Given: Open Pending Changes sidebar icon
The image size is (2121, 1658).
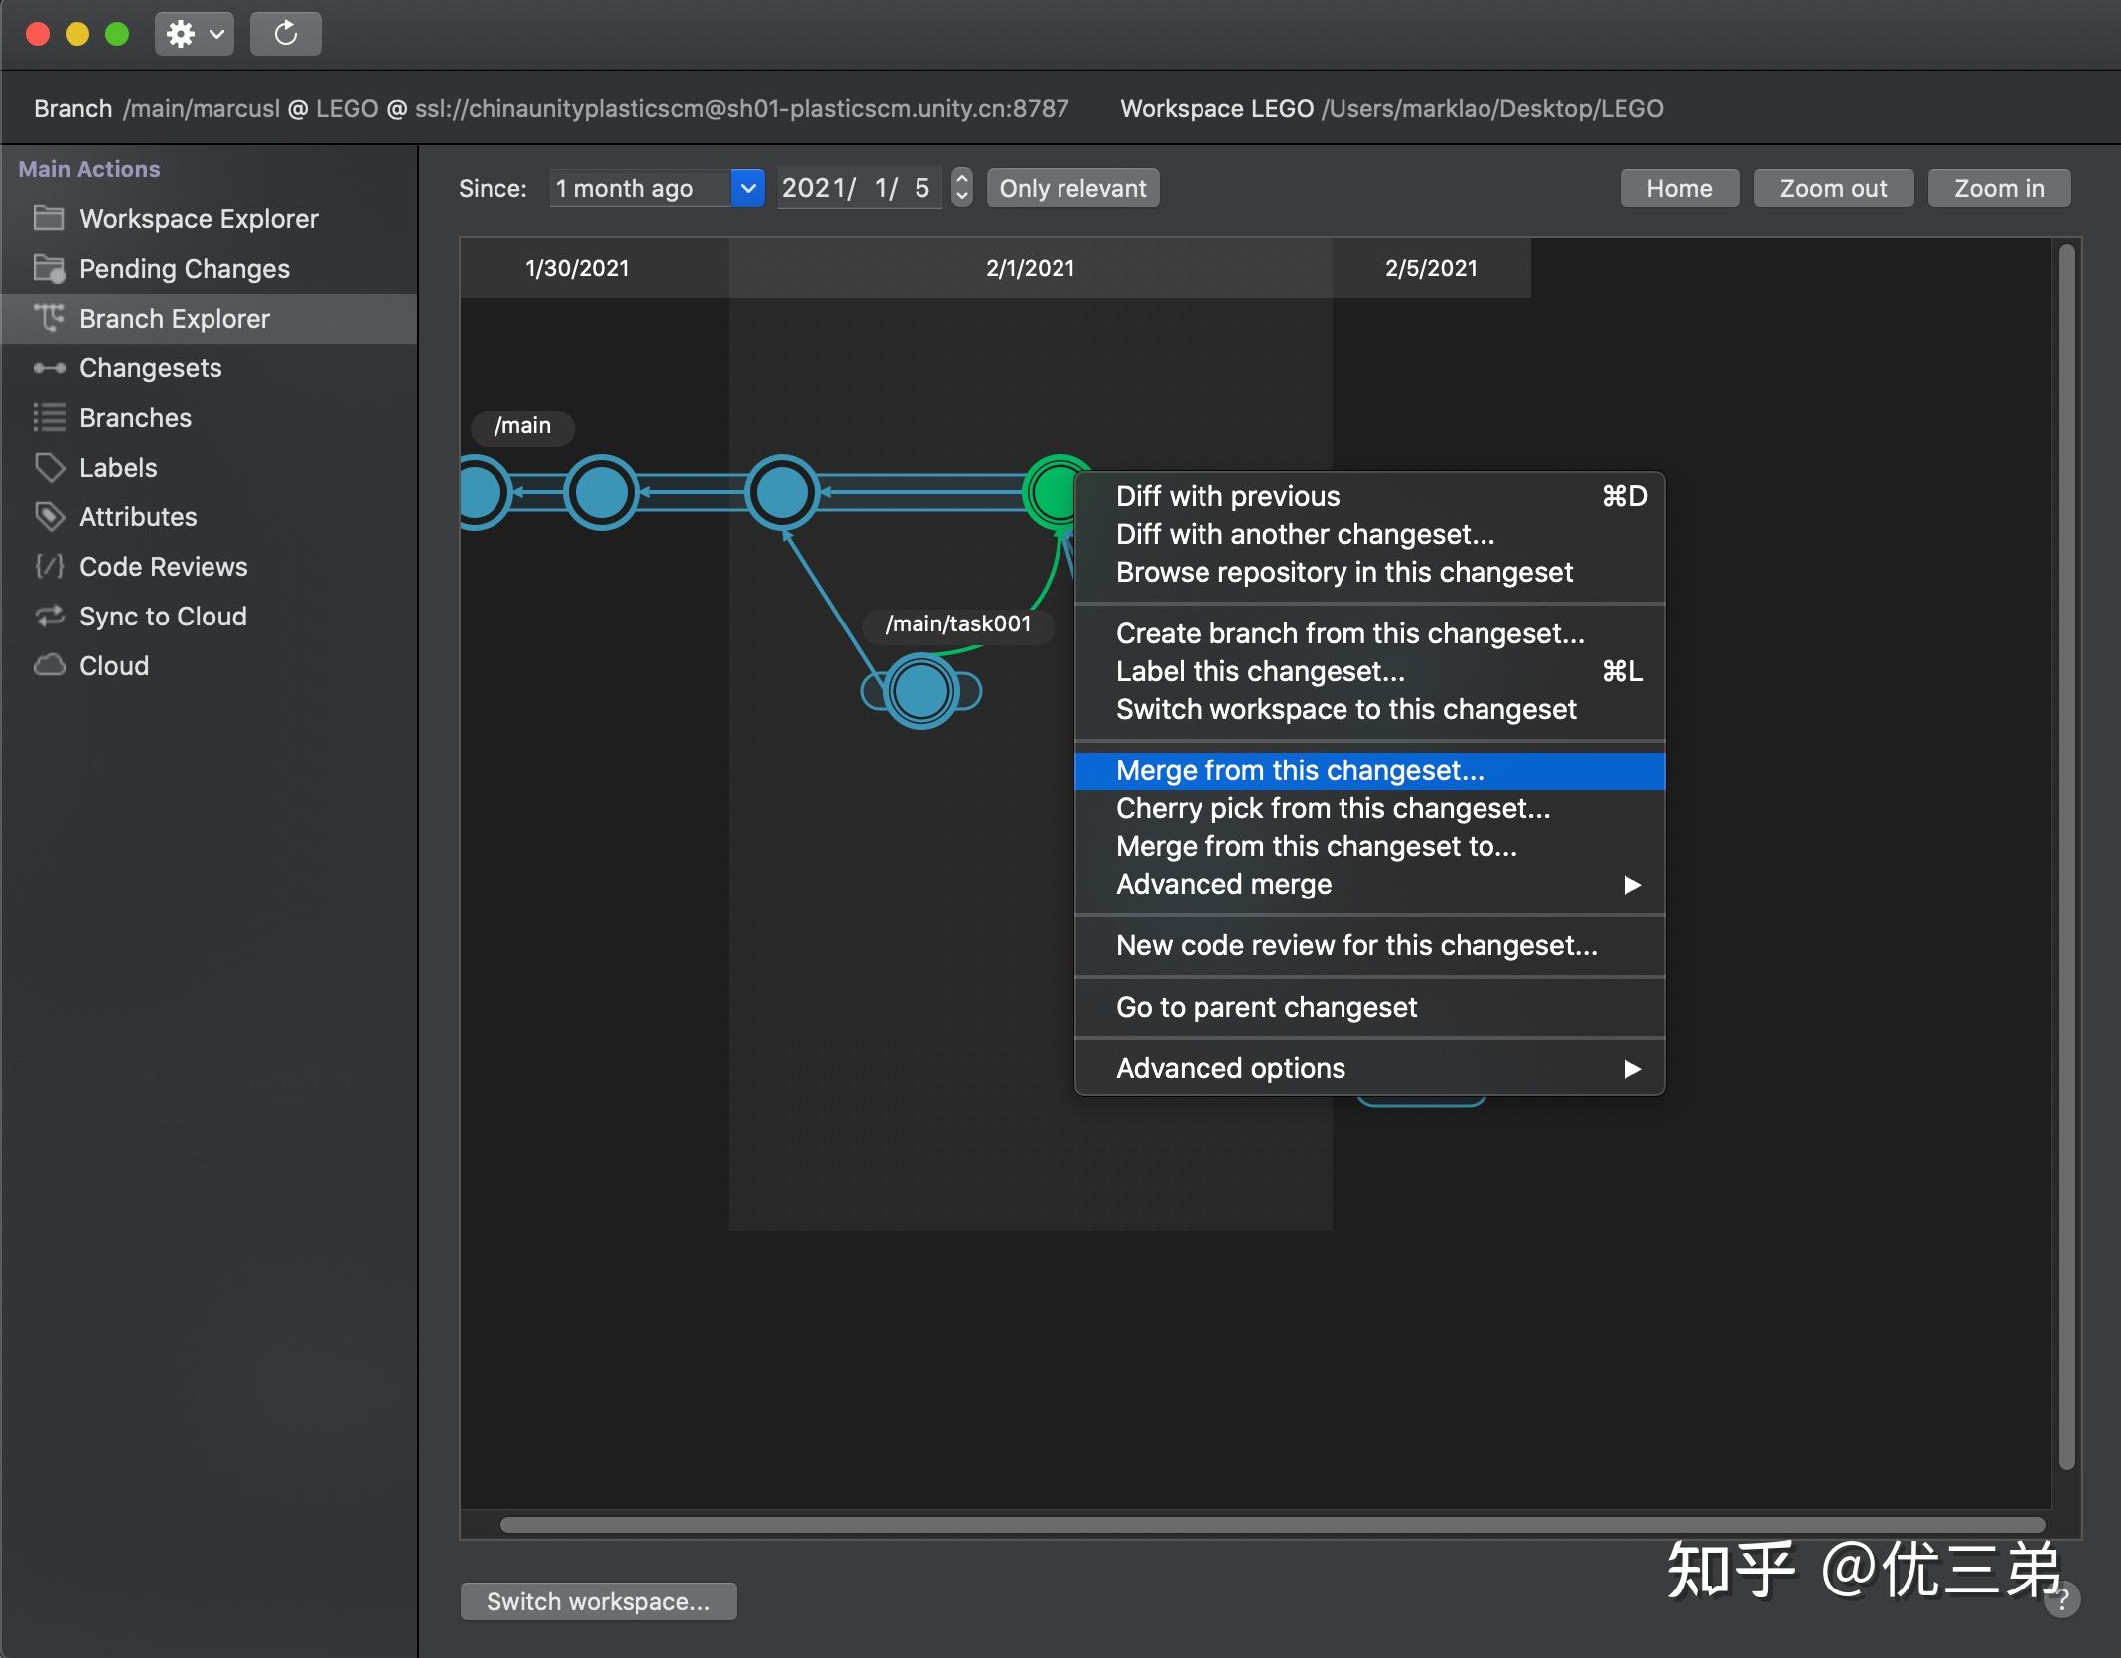Looking at the screenshot, I should pos(49,268).
